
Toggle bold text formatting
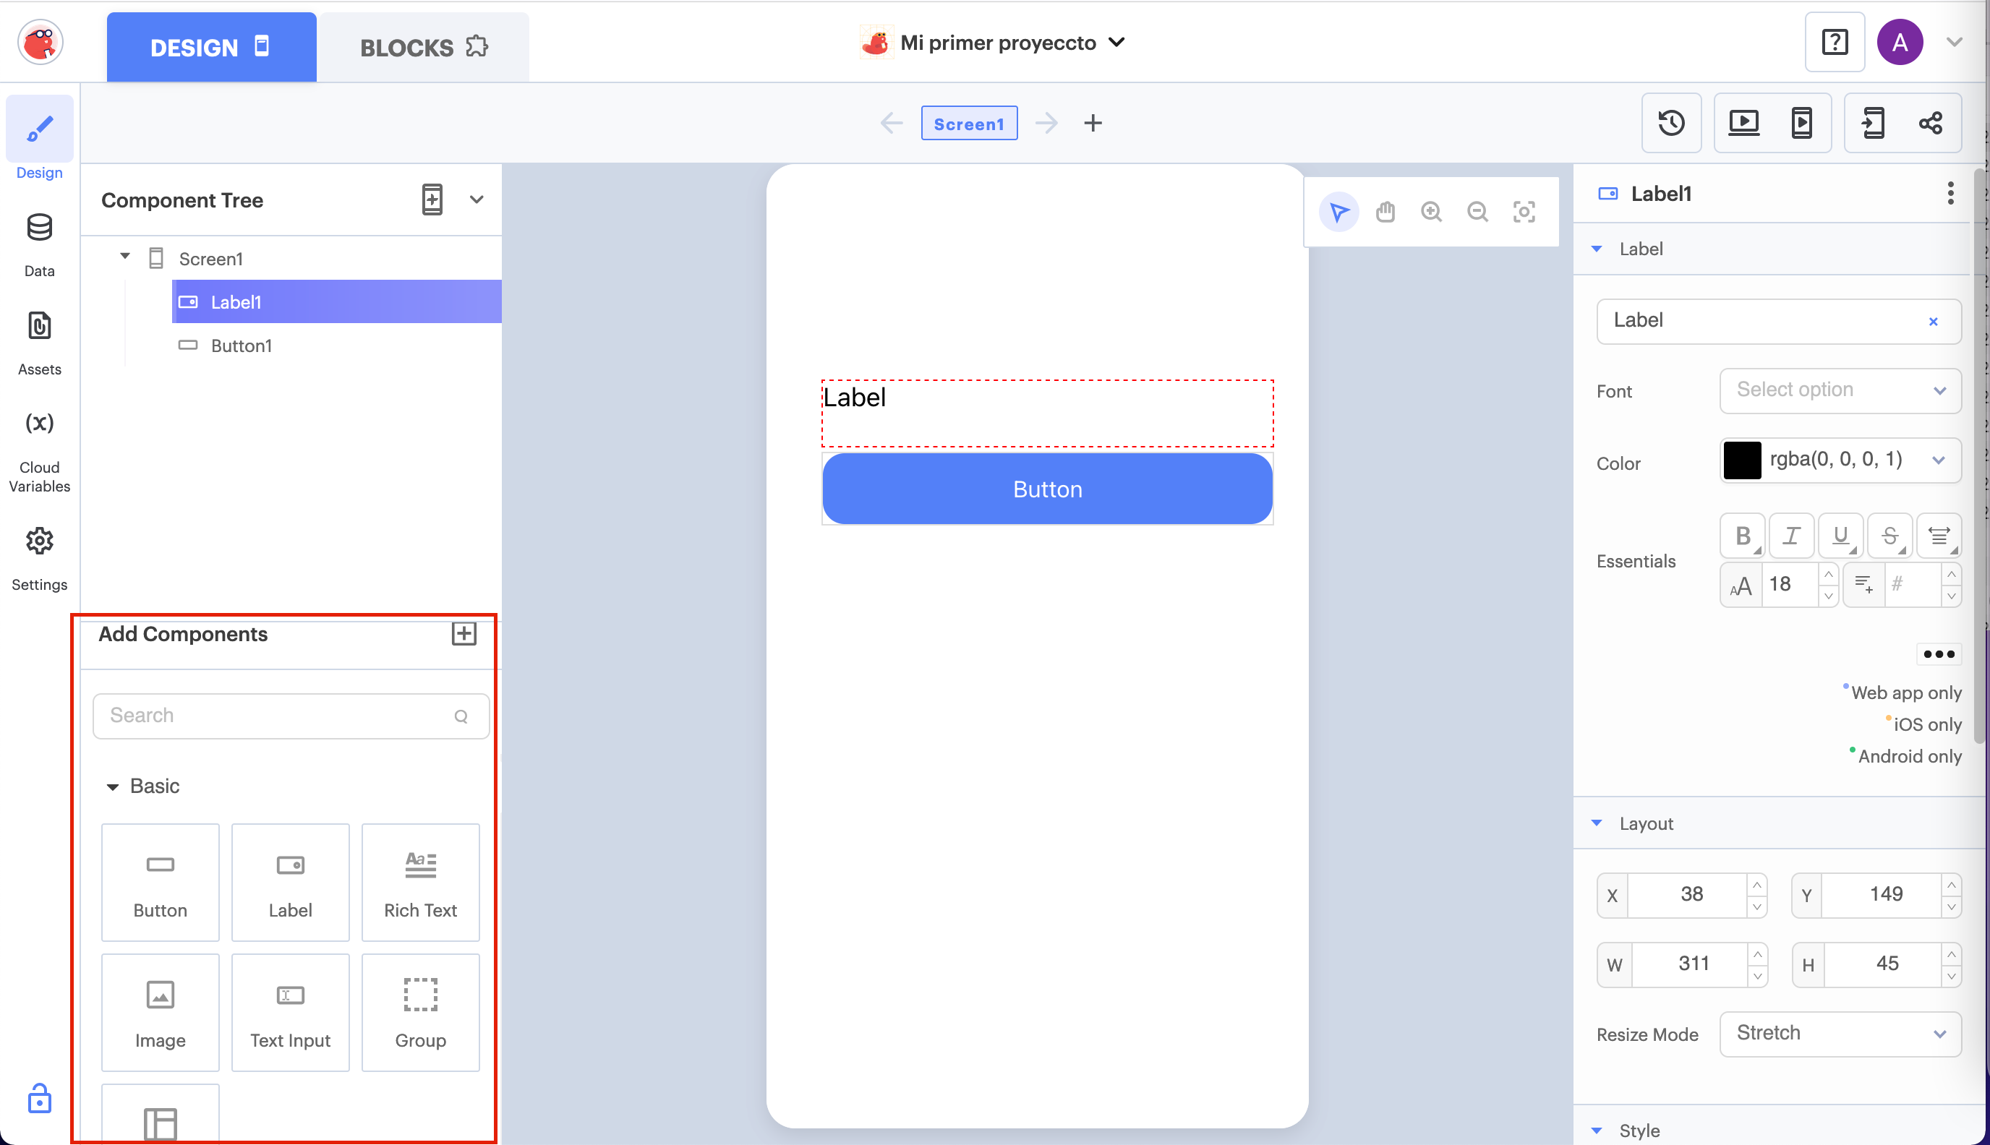click(x=1742, y=536)
